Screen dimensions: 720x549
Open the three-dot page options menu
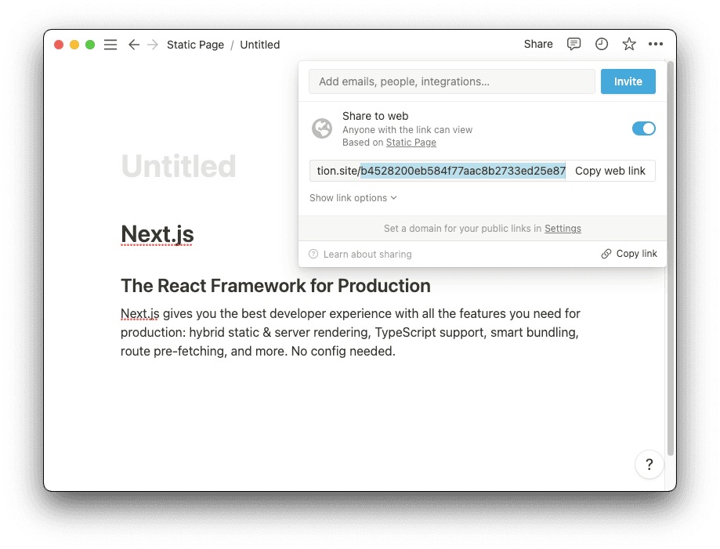point(656,45)
